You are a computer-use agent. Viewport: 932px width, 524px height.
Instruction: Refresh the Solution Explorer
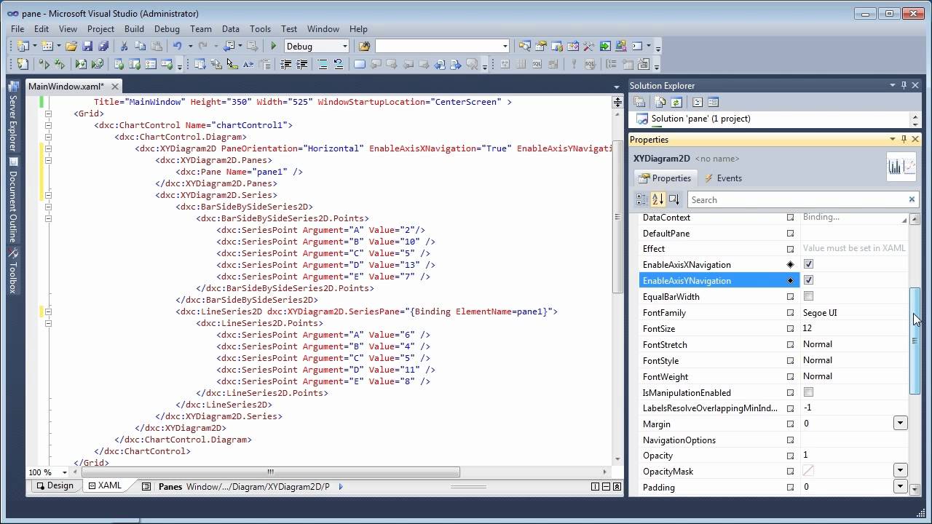click(676, 102)
